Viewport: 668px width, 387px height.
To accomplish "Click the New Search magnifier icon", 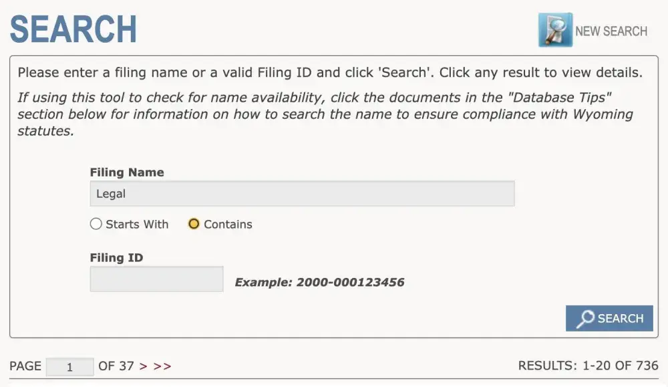I will [x=555, y=30].
